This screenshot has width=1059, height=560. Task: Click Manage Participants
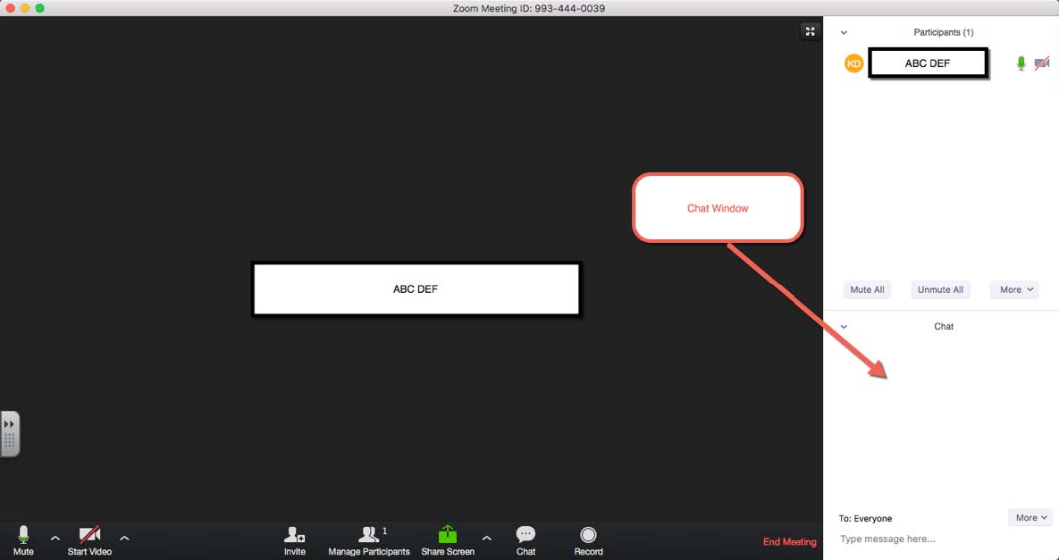(x=369, y=540)
